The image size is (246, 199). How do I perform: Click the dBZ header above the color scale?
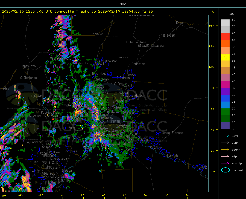pos(232,14)
